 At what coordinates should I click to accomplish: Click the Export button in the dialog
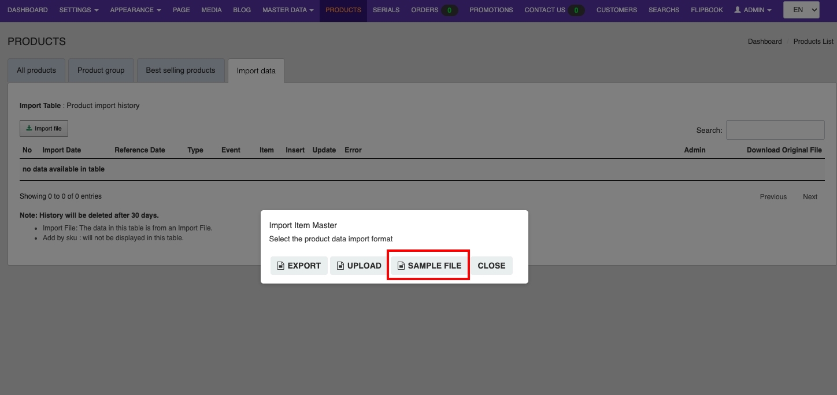(x=299, y=266)
